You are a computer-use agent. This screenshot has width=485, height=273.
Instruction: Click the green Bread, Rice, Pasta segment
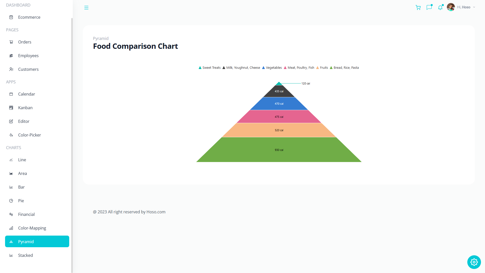point(279,150)
